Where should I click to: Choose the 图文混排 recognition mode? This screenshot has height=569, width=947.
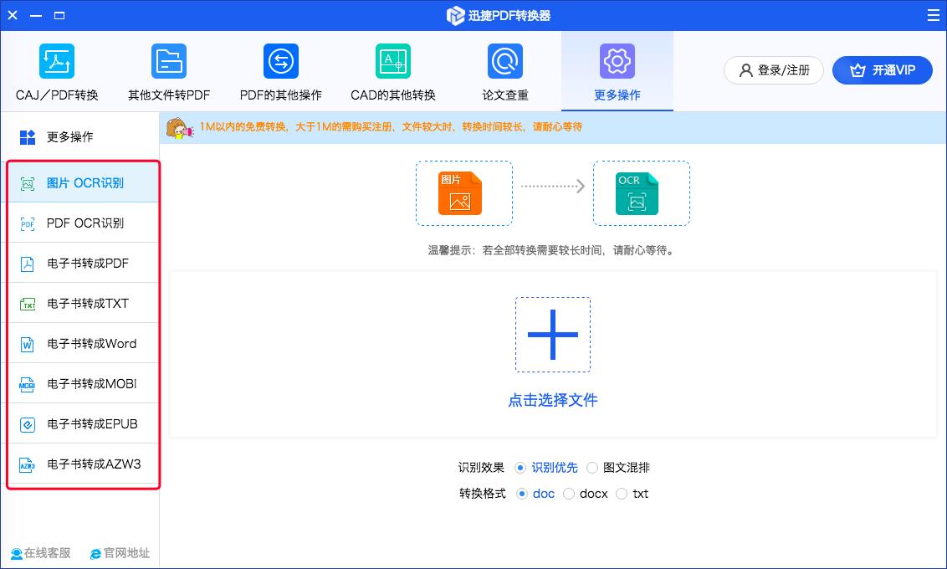(592, 468)
